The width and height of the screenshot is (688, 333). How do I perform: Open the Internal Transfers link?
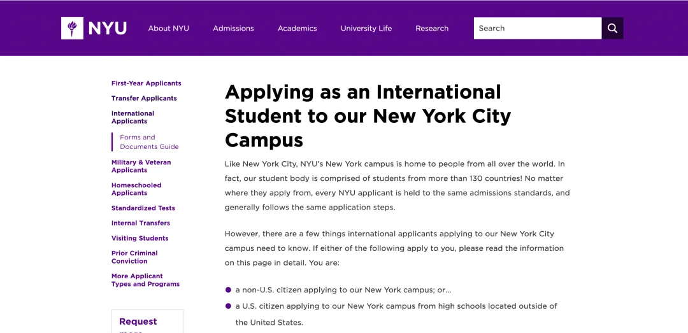pos(140,223)
